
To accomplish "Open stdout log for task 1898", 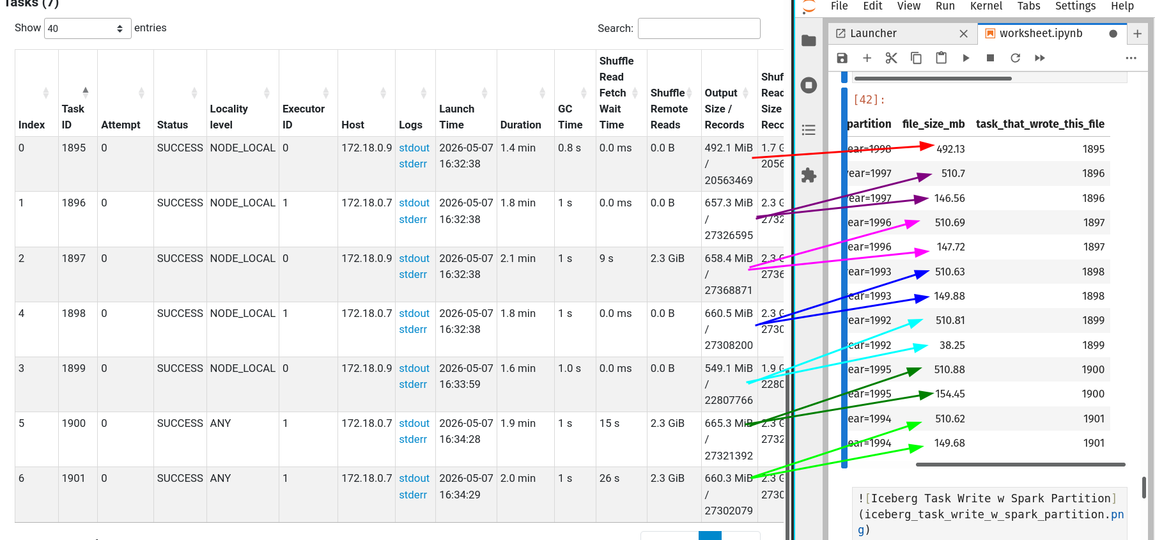I will coord(414,313).
